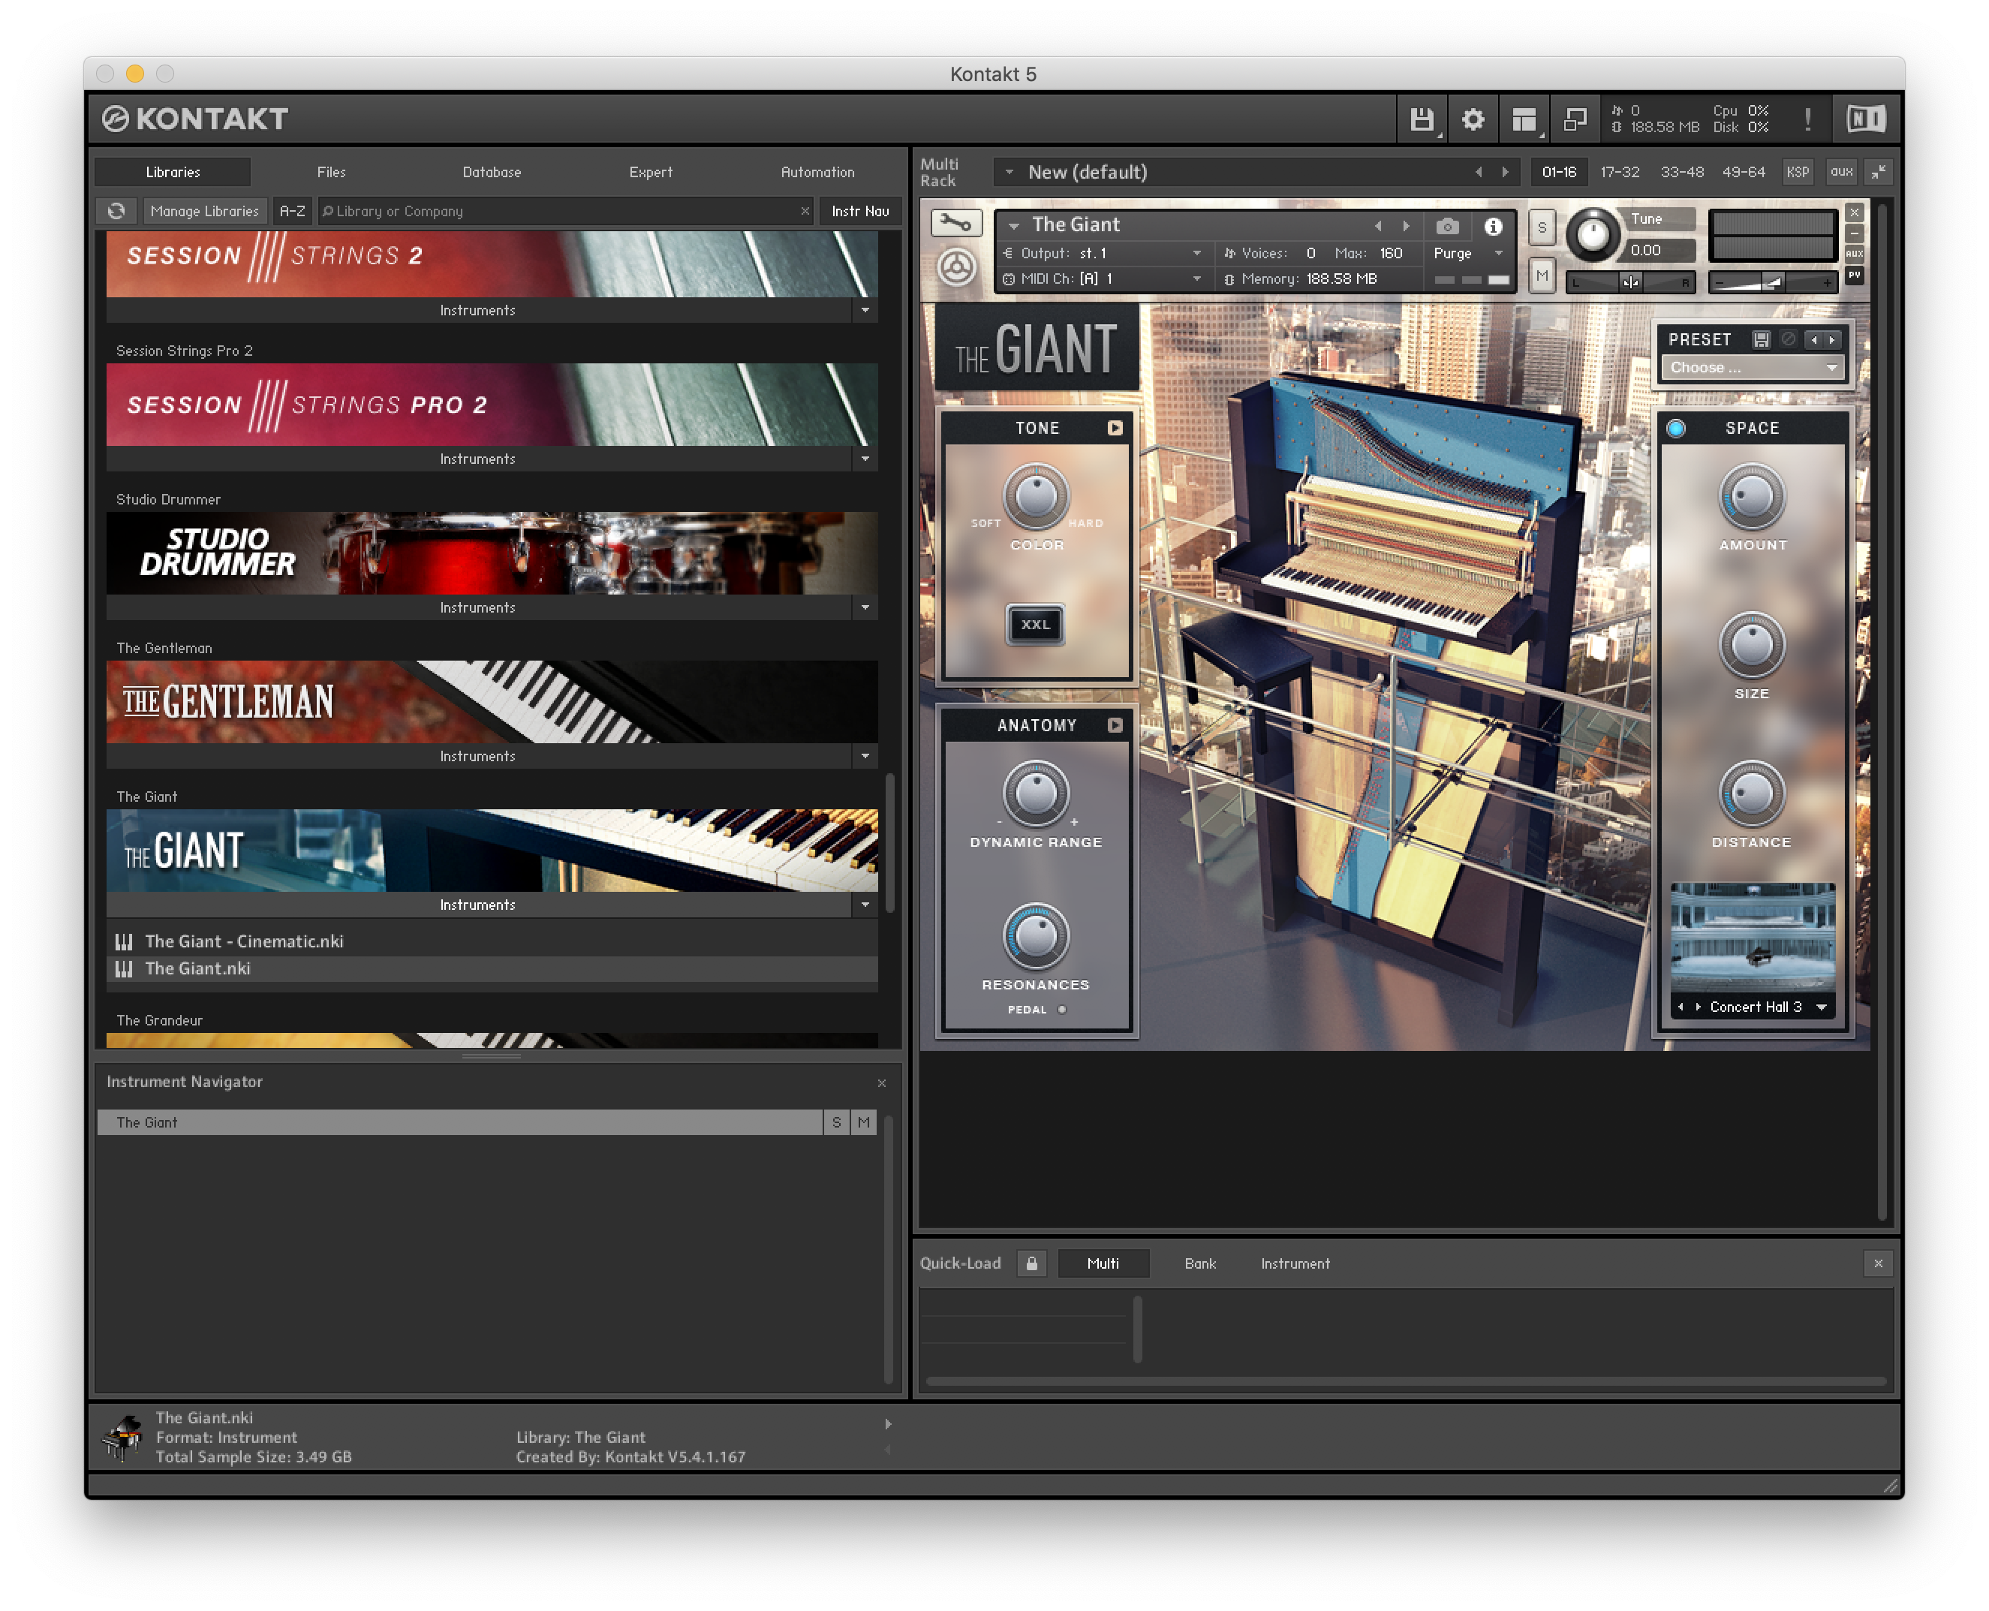This screenshot has height=1611, width=1989.
Task: Click the minimize view overlapping windows icon
Action: tap(1575, 119)
